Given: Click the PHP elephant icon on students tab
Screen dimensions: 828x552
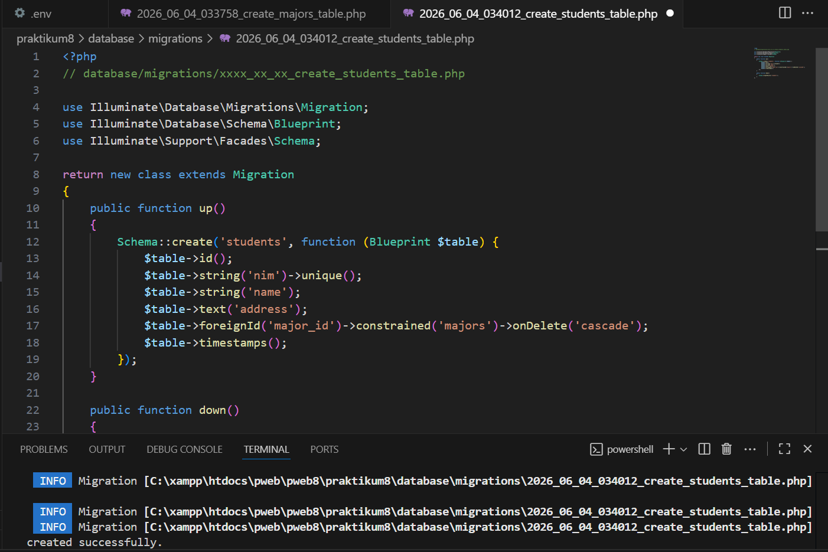Looking at the screenshot, I should (408, 13).
